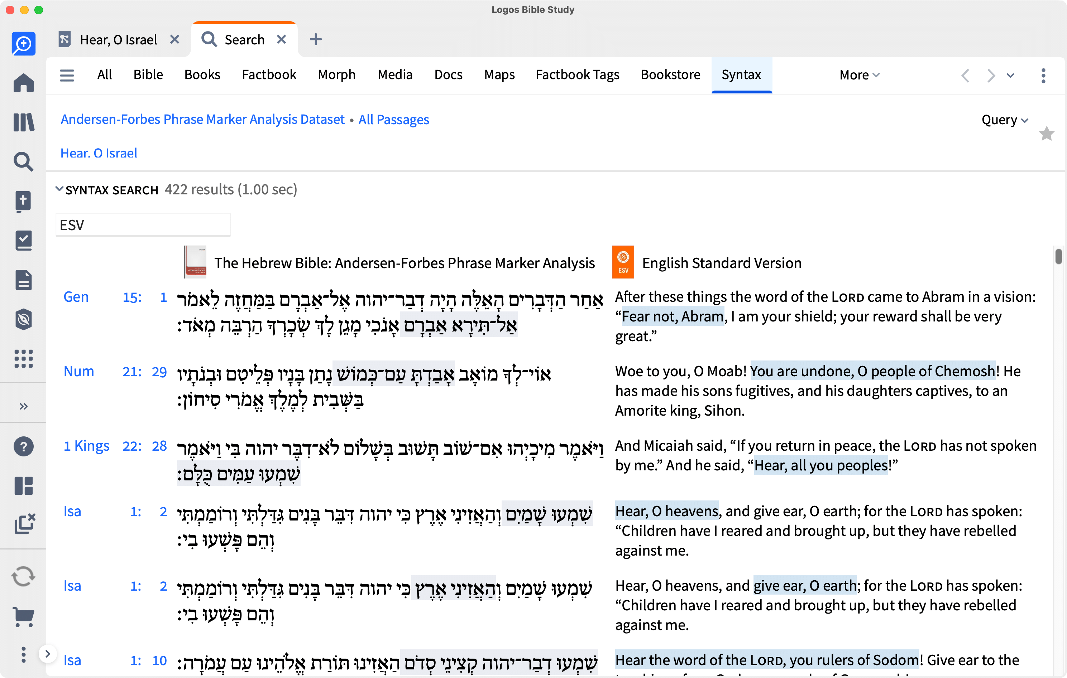Go forward with right arrow
1067x678 pixels.
tap(991, 76)
